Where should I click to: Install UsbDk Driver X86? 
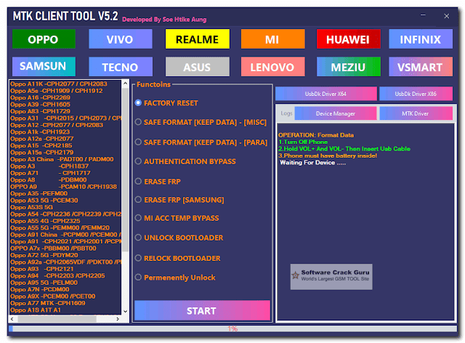pyautogui.click(x=416, y=94)
